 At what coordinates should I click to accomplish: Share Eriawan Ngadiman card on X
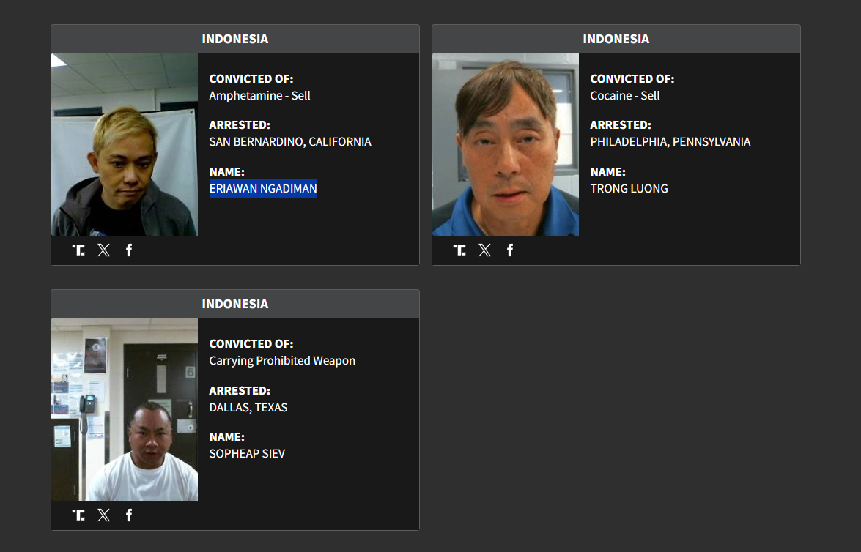pos(104,250)
